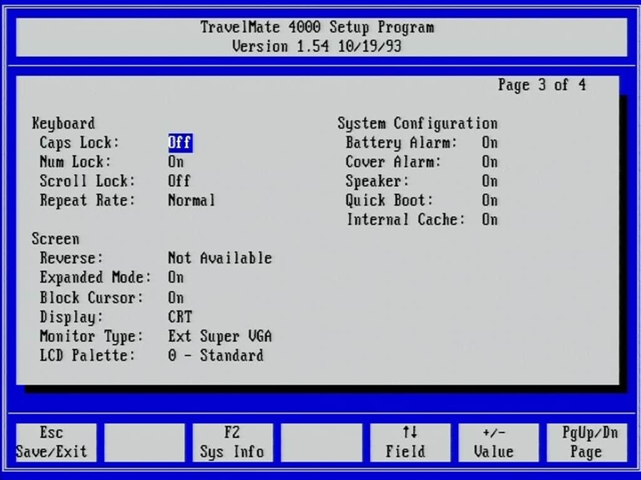Screen dimensions: 641x480
Task: Click the up/down arrows Field button
Action: [x=410, y=442]
